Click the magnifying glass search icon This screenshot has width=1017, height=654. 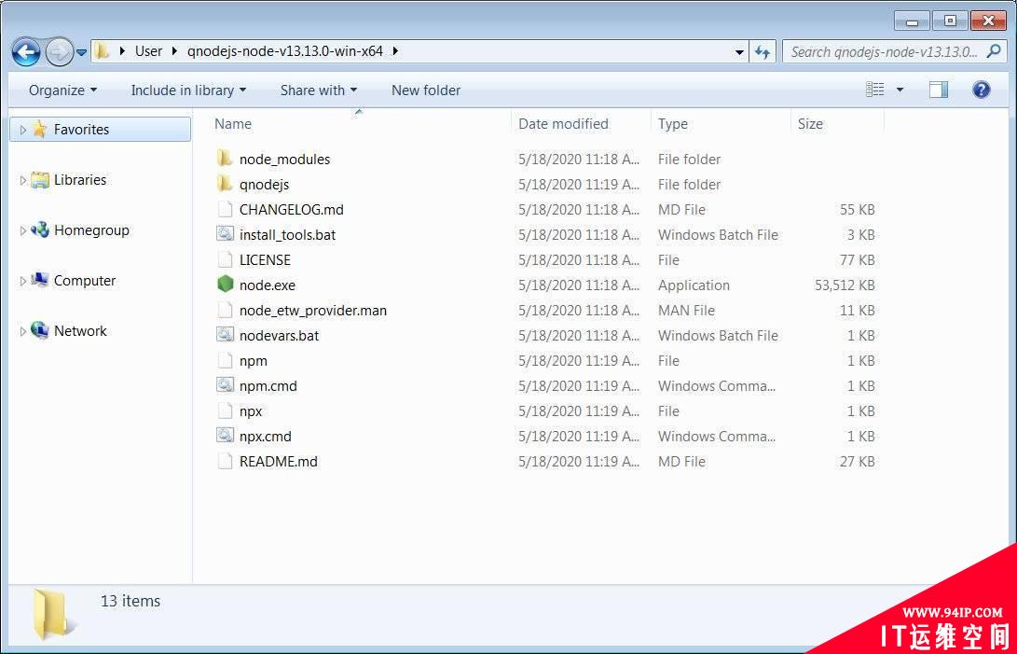click(x=993, y=51)
